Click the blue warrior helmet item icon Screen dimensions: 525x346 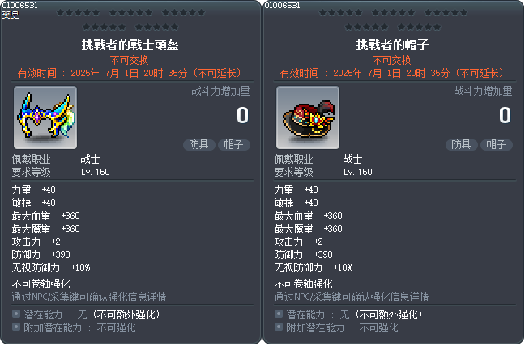point(45,117)
